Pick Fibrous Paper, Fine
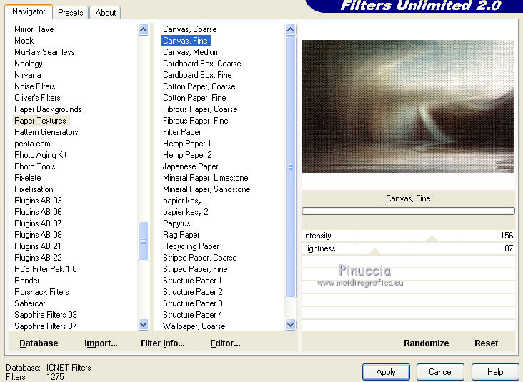523x382 pixels. coord(196,121)
